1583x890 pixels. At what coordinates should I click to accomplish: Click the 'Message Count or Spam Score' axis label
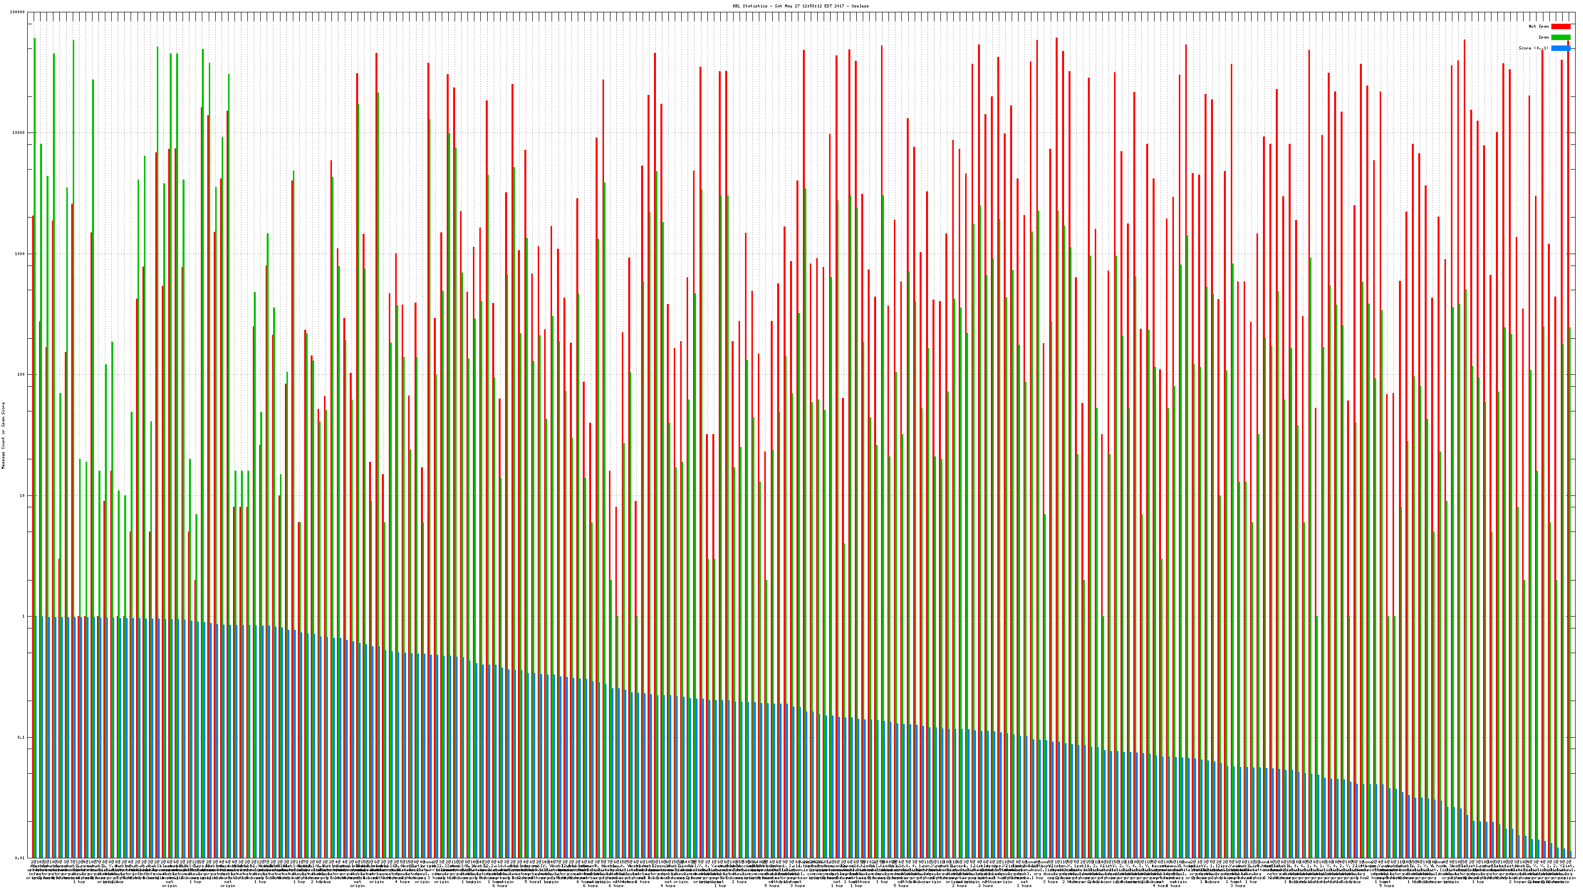(3, 436)
